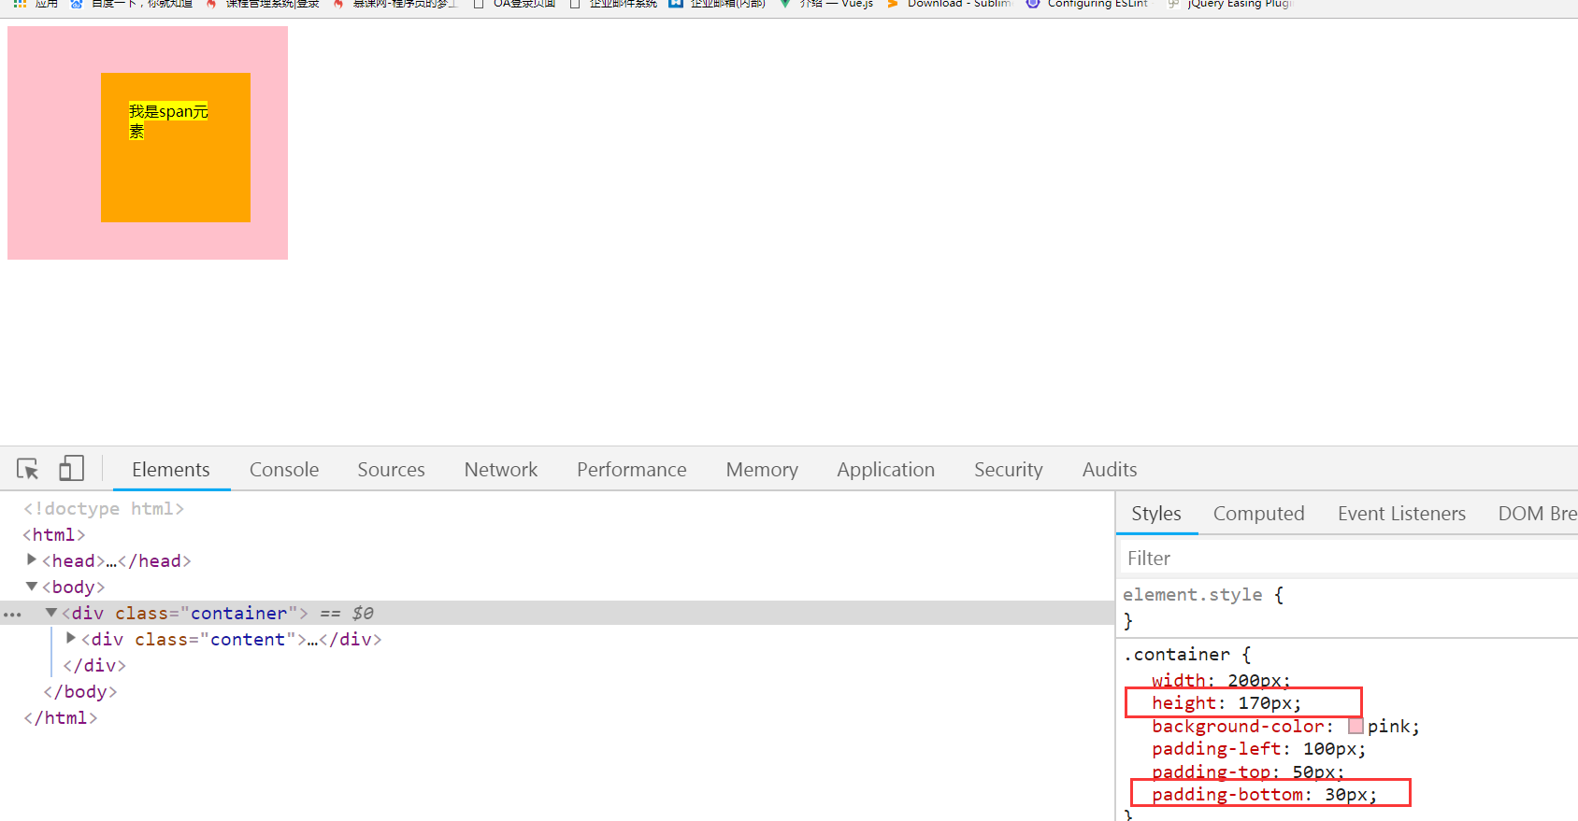Edit the pink color value text
The height and width of the screenshot is (821, 1578).
[x=1389, y=726]
